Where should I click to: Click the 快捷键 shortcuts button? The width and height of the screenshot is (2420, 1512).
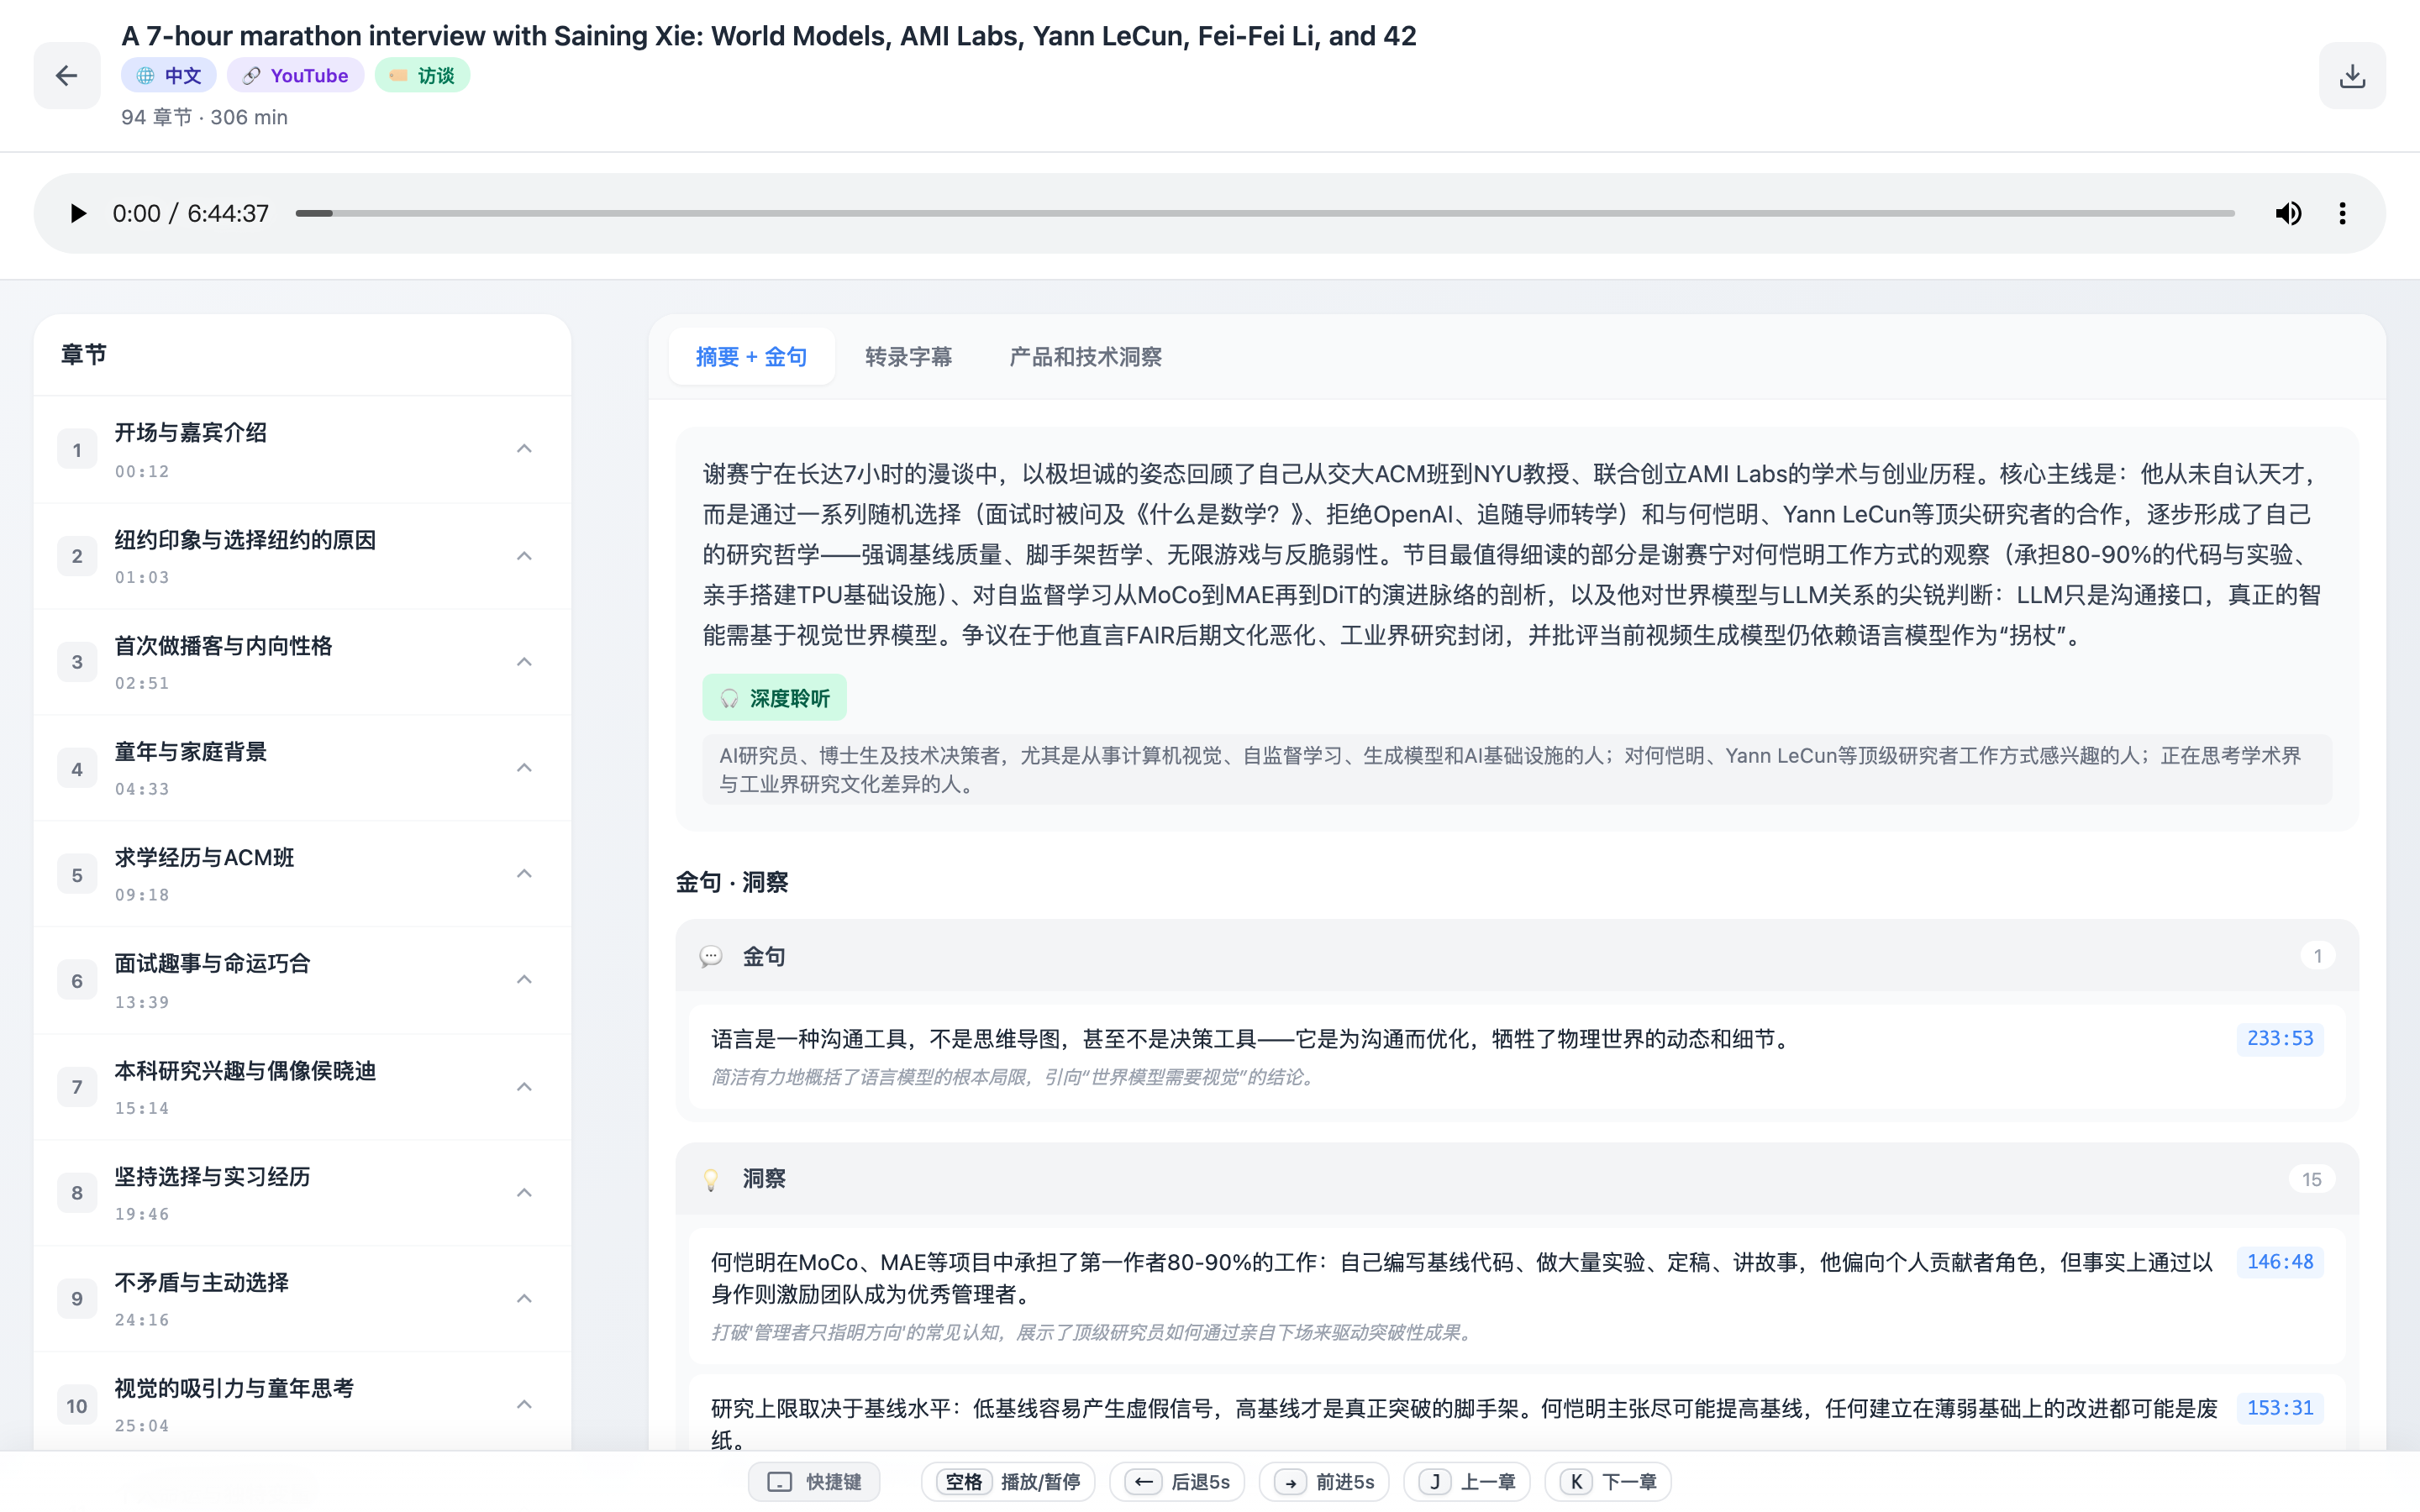coord(814,1481)
